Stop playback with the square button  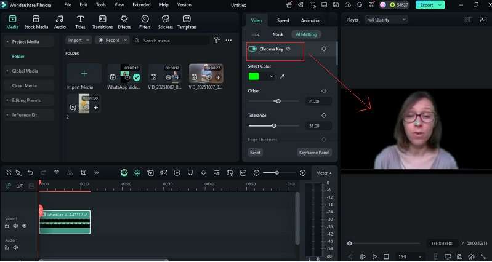click(x=386, y=256)
